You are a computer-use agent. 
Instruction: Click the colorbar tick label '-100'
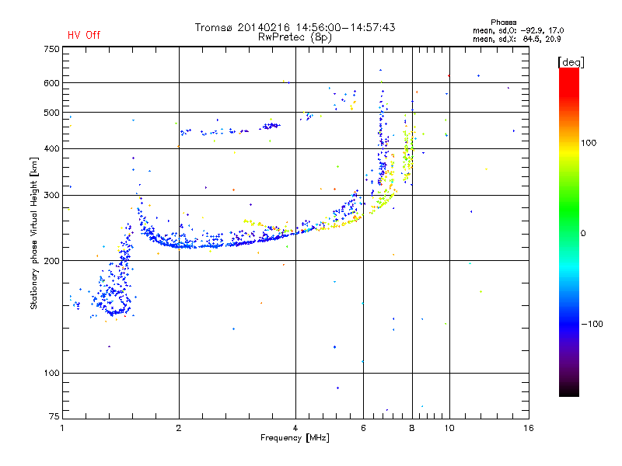(x=592, y=324)
